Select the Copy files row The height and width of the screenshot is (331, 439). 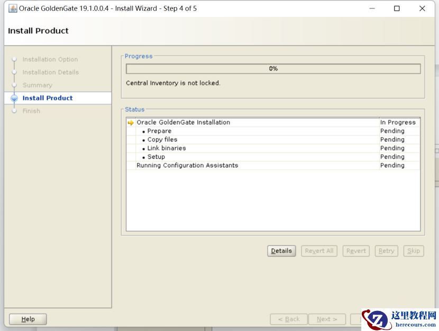coord(273,140)
